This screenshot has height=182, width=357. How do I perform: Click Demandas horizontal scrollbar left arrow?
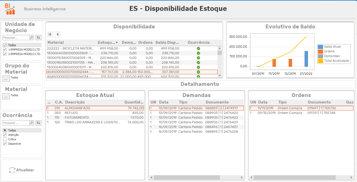151,178
